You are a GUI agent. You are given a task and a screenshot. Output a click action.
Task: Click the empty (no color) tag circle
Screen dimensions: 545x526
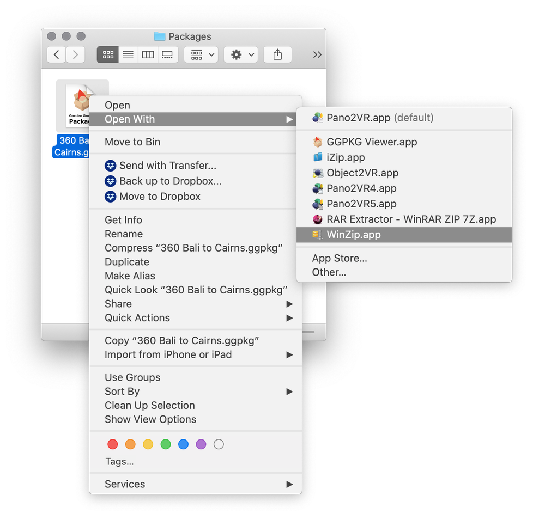pos(219,444)
